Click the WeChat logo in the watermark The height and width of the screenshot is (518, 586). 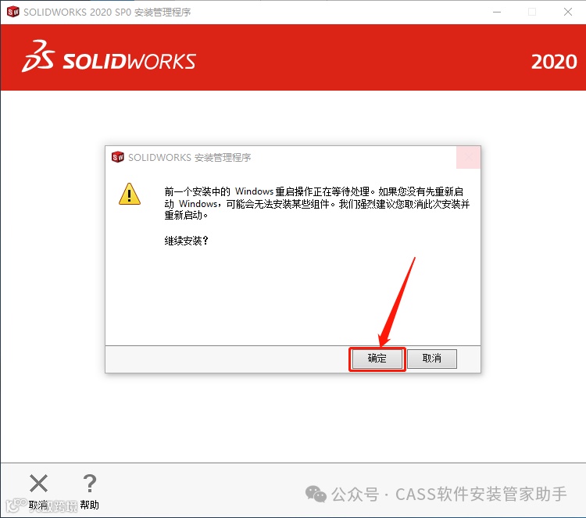click(x=316, y=494)
